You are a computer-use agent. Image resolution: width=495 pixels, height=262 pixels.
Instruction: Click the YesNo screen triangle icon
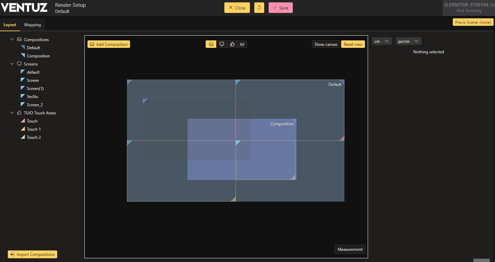point(23,97)
